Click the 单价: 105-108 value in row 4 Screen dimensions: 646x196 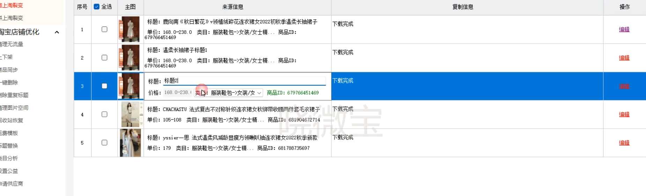[164, 120]
